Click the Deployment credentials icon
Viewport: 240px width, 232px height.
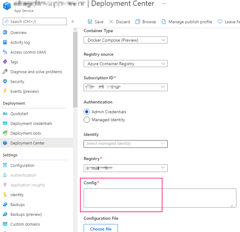click(x=5, y=123)
